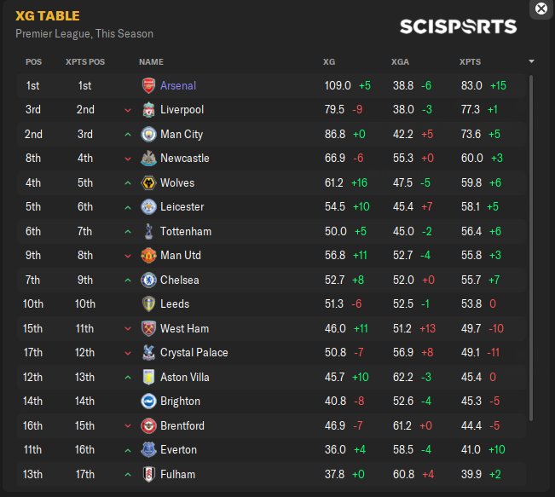Select the Tottenham cockerel crest
This screenshot has height=497, width=555.
click(148, 231)
